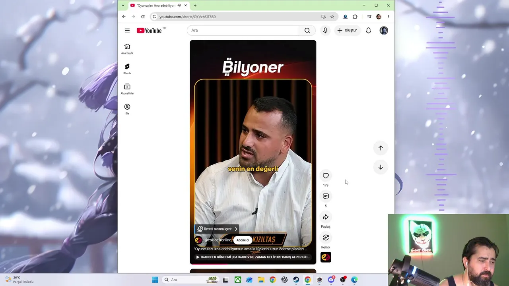Open the Siz profile section
The height and width of the screenshot is (286, 509).
point(127,109)
